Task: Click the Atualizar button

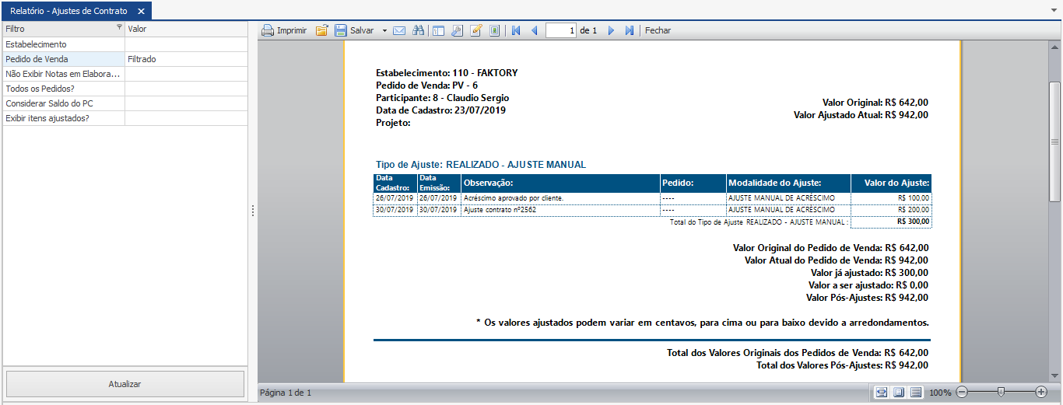Action: pyautogui.click(x=125, y=384)
